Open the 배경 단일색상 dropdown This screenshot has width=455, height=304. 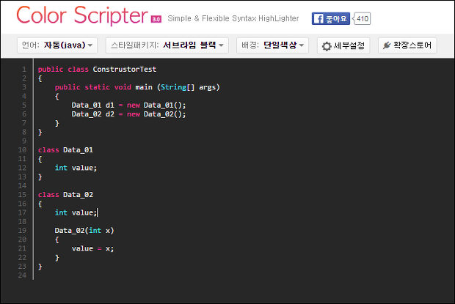(272, 45)
